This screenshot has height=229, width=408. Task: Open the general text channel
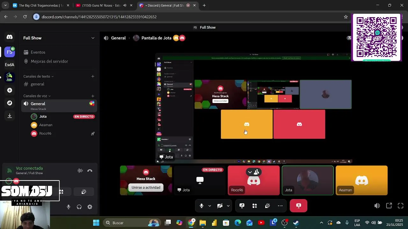tap(37, 84)
